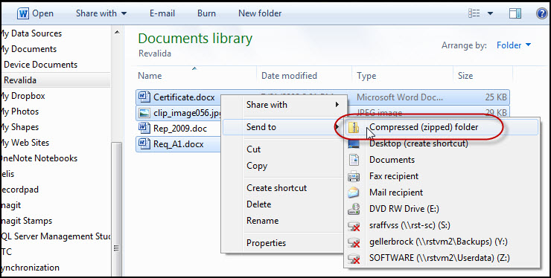Click the Fax recipient icon

point(354,176)
